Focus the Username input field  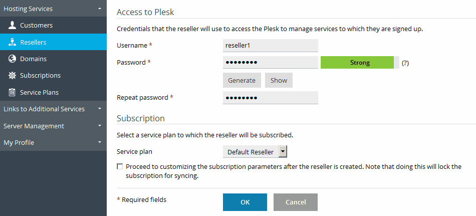pyautogui.click(x=271, y=46)
